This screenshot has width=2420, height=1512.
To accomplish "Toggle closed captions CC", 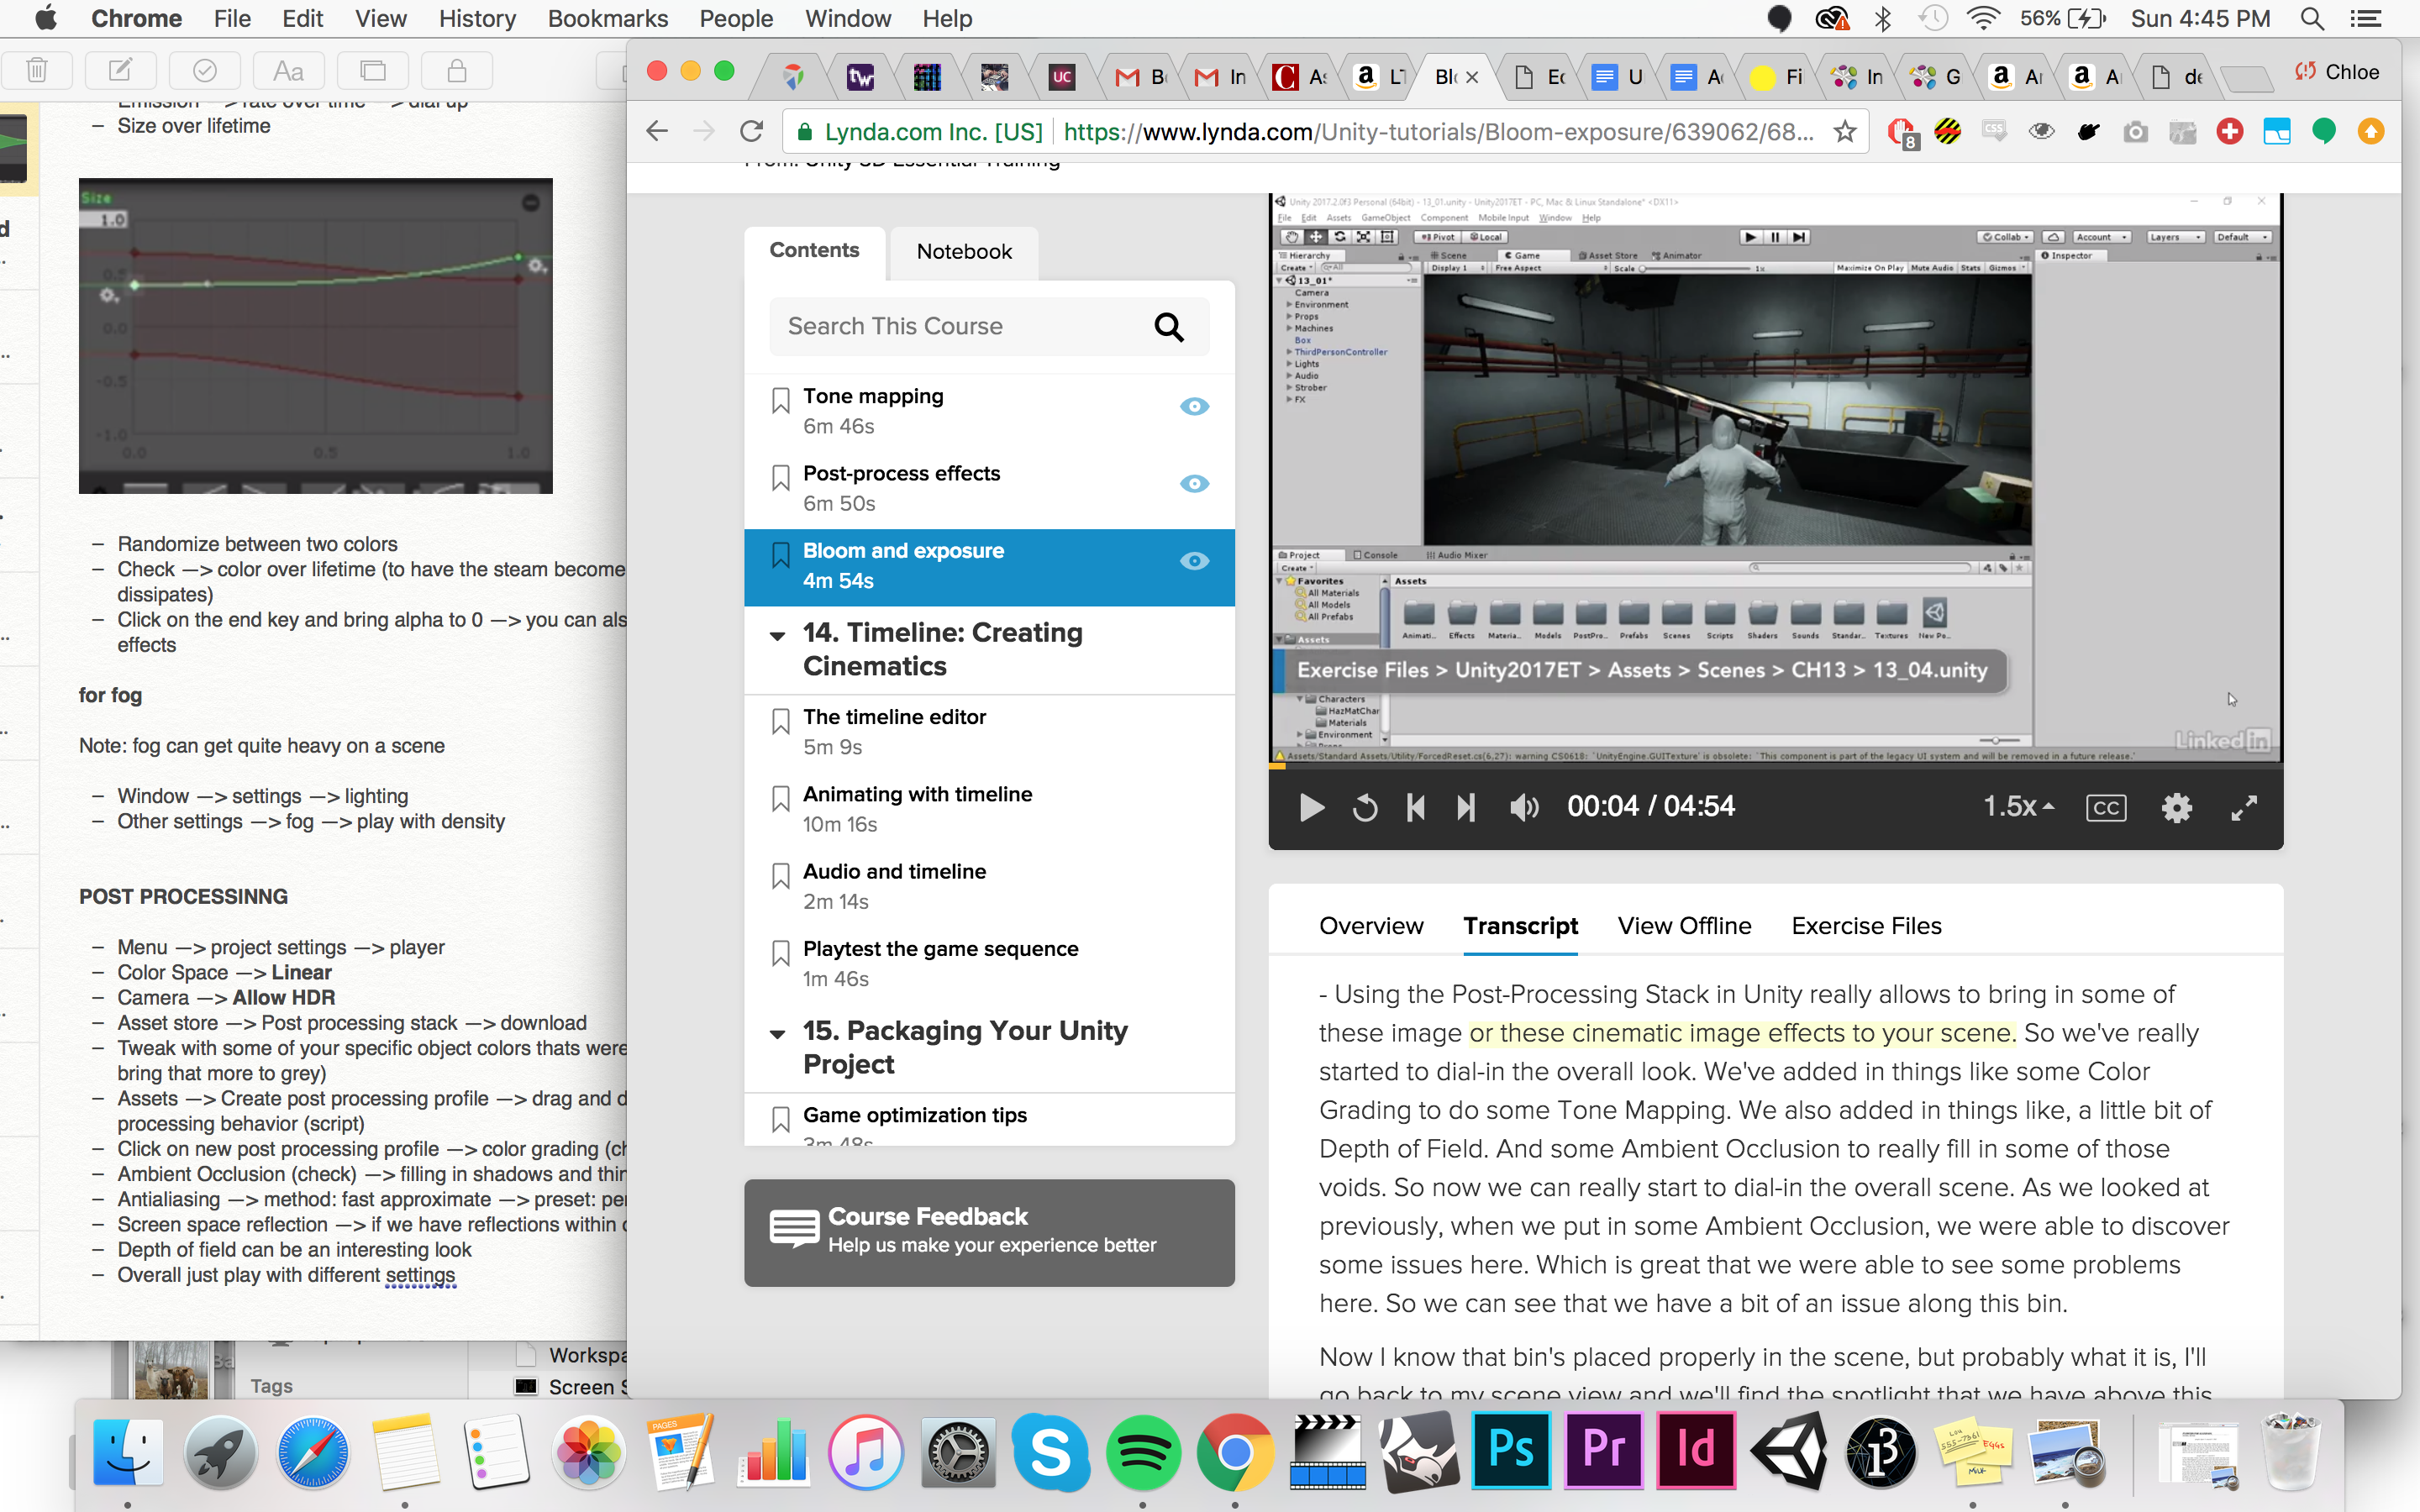I will [2106, 807].
